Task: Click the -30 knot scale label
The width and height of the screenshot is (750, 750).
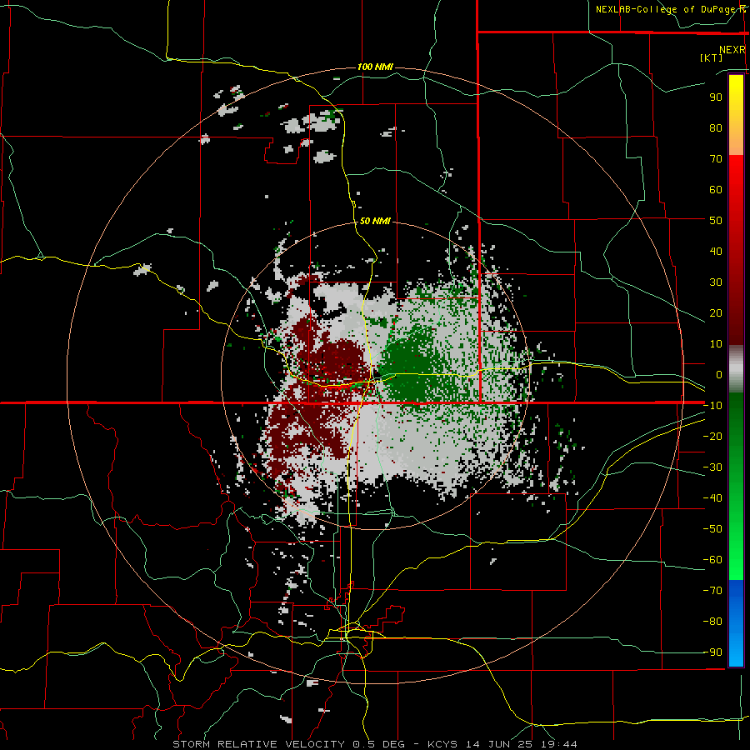Action: [x=712, y=467]
